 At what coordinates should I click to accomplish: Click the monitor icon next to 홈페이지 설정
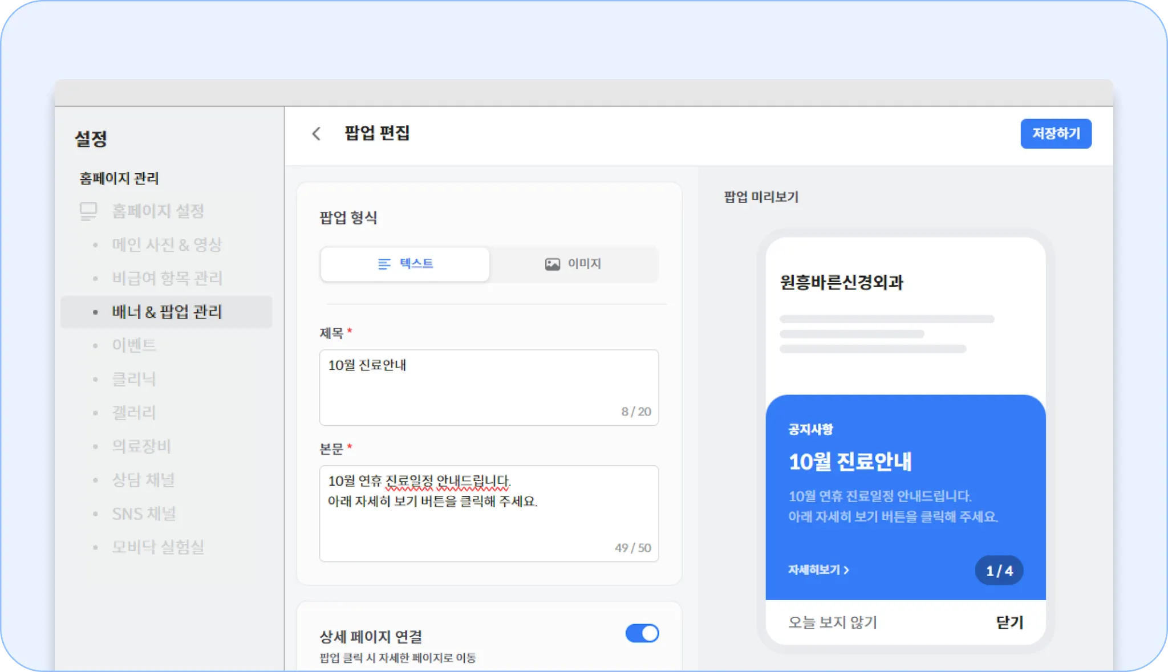coord(88,211)
